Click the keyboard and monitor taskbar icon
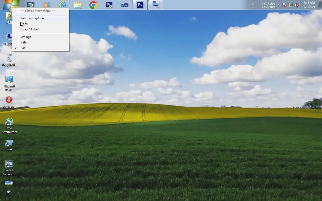The image size is (322, 201). coord(156,5)
